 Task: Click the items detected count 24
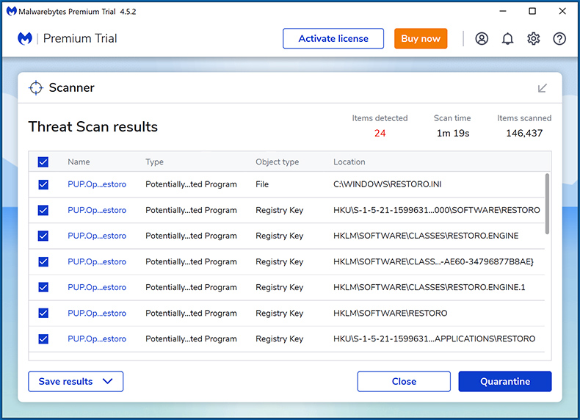[x=380, y=133]
